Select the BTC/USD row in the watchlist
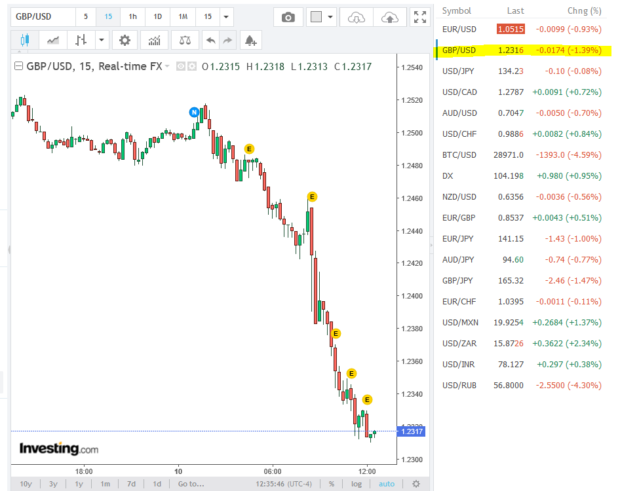 (x=522, y=155)
